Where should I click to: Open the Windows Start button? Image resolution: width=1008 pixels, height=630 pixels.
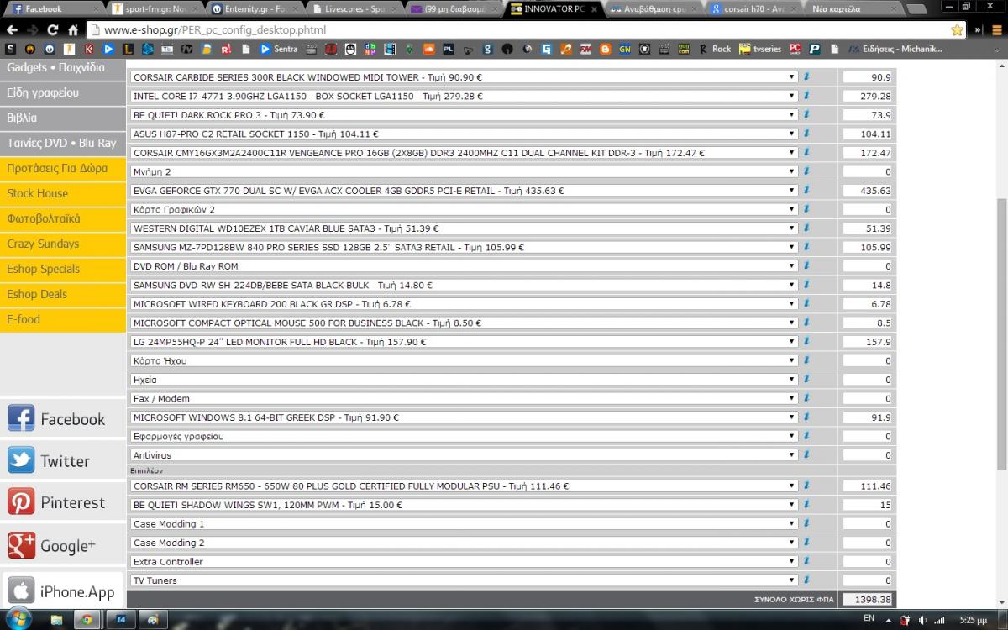click(18, 620)
